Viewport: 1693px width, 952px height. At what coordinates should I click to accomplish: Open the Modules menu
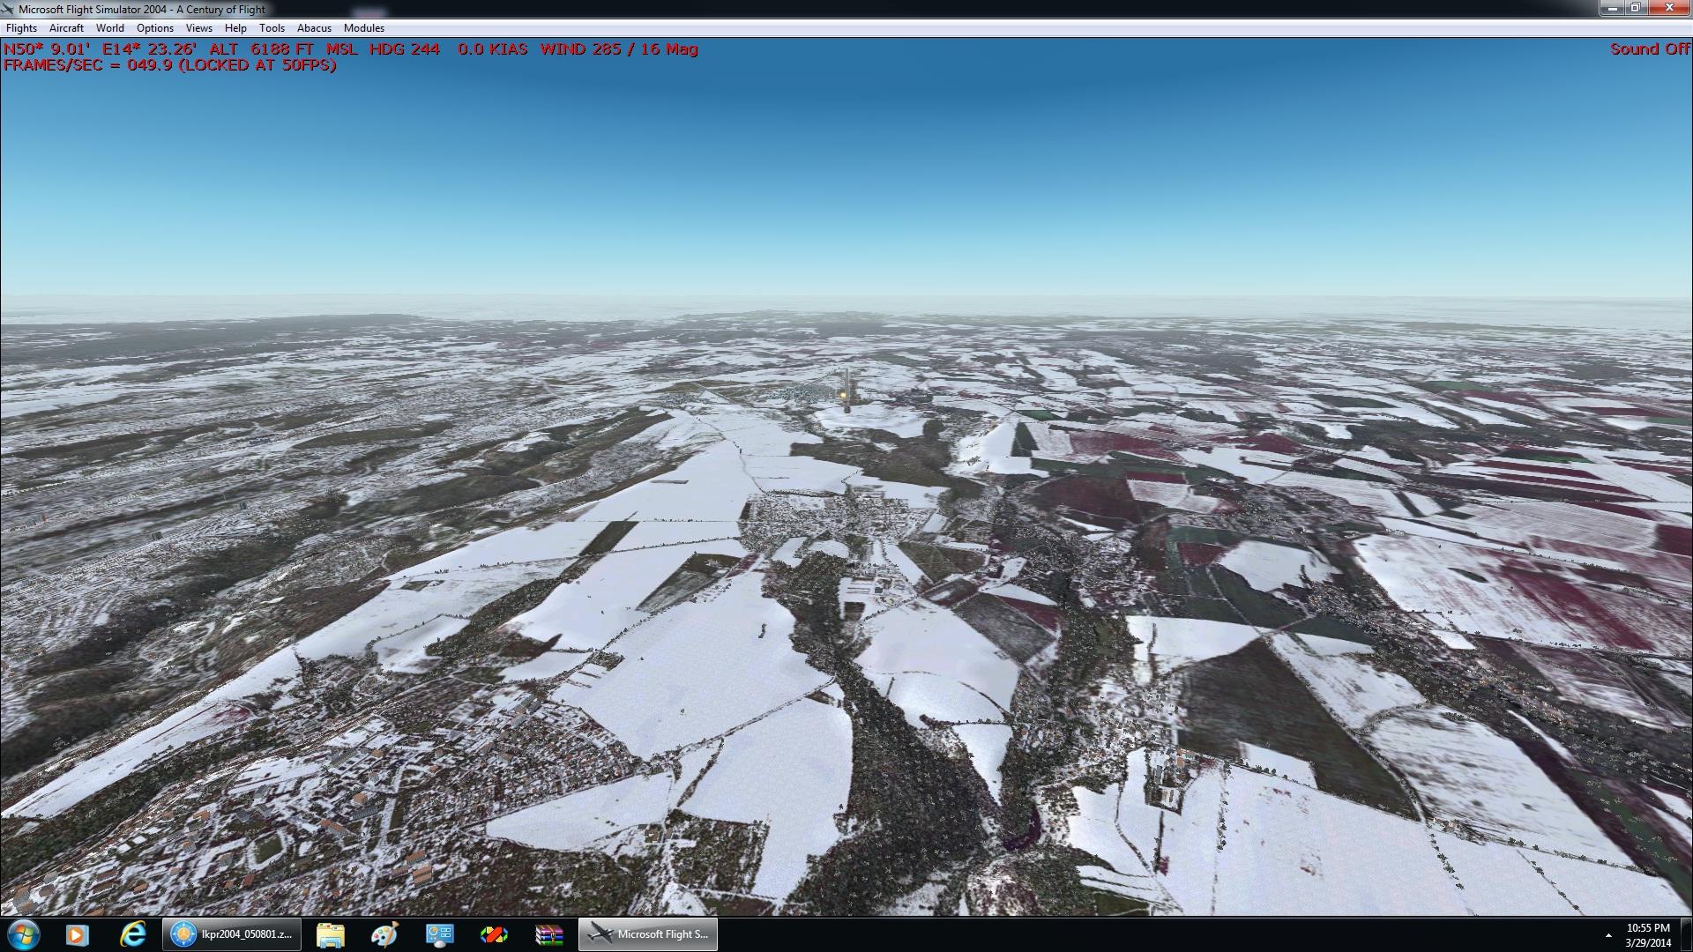pyautogui.click(x=364, y=28)
